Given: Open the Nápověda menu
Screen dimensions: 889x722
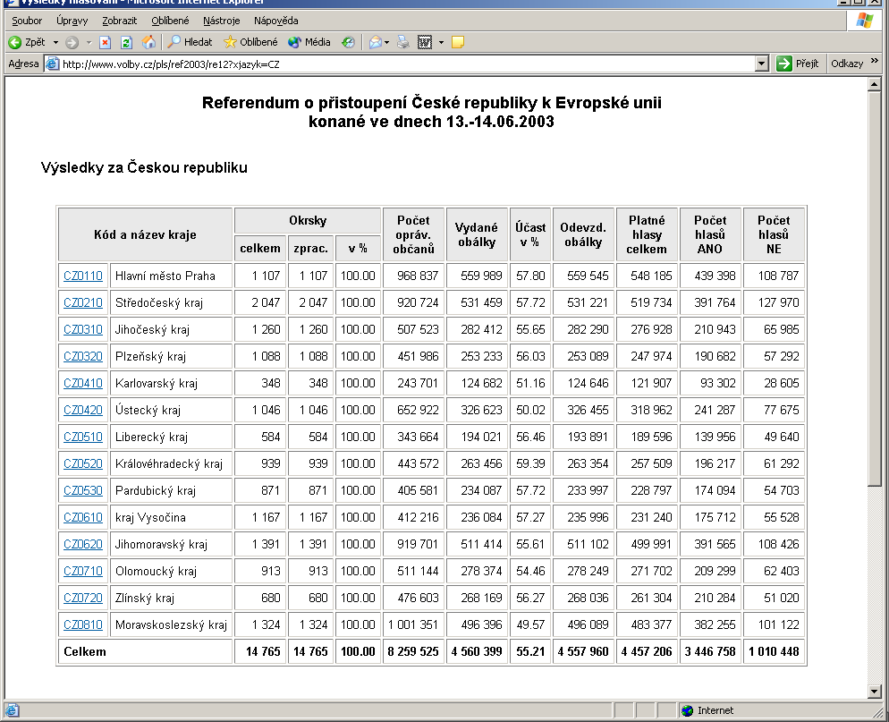Looking at the screenshot, I should coord(275,21).
